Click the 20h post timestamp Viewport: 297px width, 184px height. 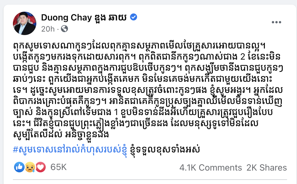click(48, 29)
